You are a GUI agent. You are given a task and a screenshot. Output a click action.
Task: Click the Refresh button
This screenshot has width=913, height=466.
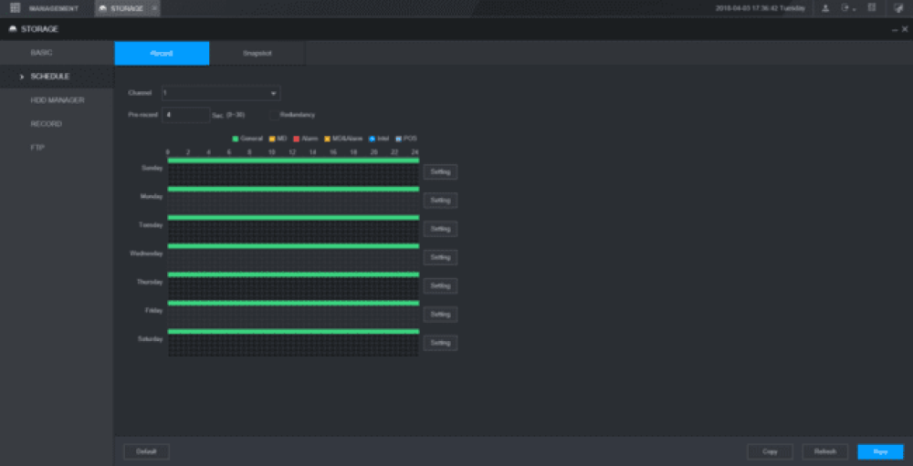coord(825,451)
